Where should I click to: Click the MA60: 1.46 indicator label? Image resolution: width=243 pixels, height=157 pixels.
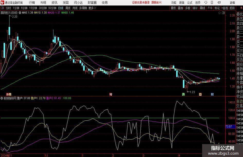click(68, 13)
